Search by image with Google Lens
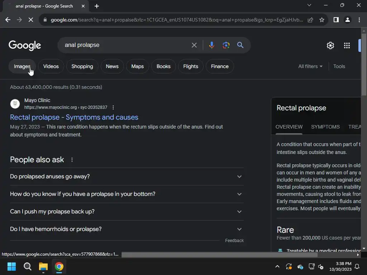Image resolution: width=367 pixels, height=275 pixels. tap(226, 45)
